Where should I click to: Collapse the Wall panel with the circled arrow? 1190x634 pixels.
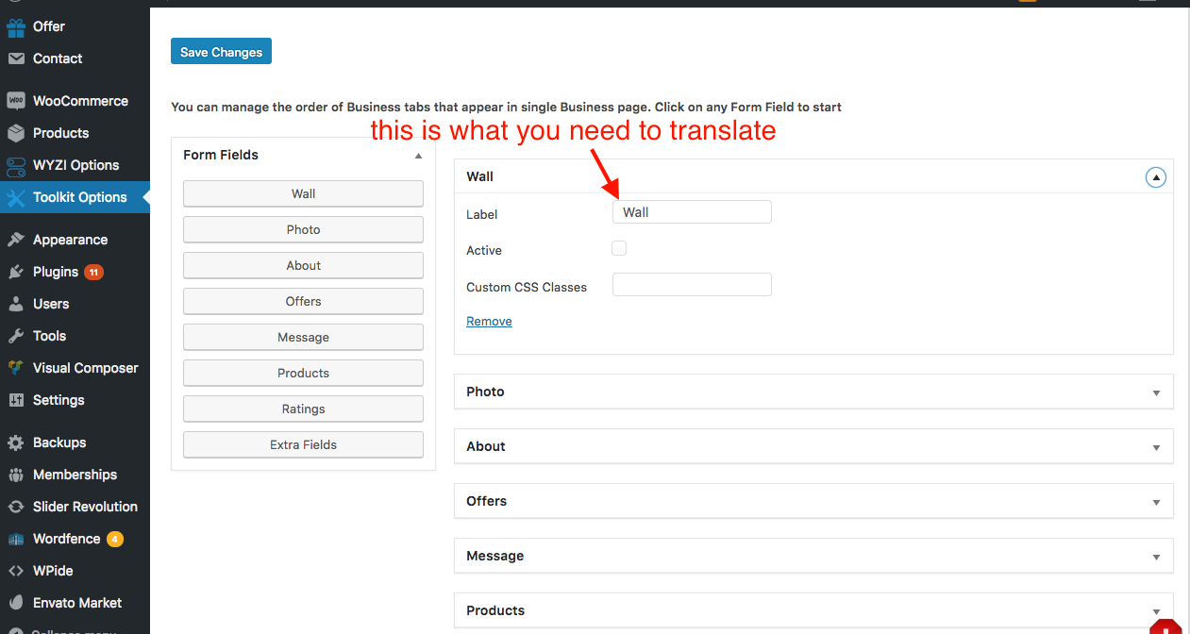click(x=1156, y=177)
